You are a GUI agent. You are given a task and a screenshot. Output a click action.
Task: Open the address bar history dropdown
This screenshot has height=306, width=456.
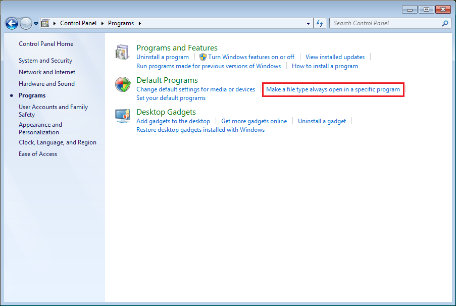point(308,24)
